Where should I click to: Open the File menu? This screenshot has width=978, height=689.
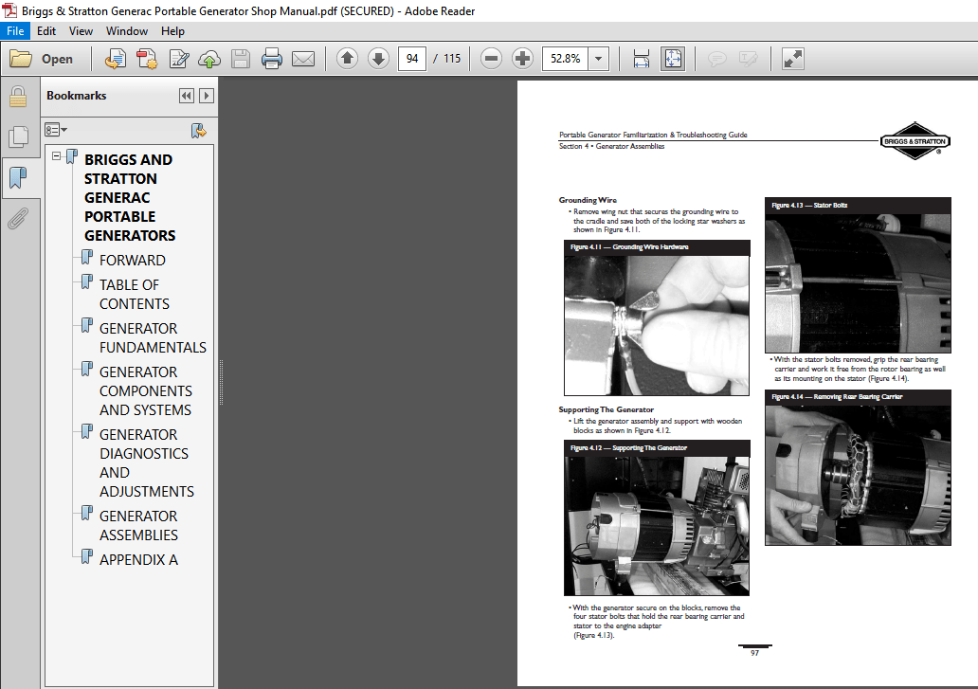(15, 31)
